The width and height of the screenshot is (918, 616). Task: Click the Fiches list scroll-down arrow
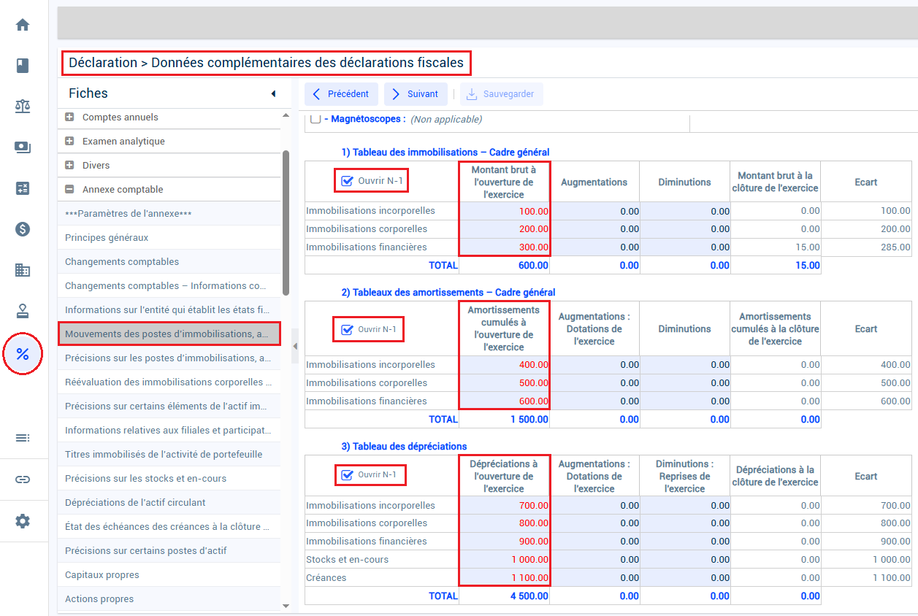pos(286,606)
